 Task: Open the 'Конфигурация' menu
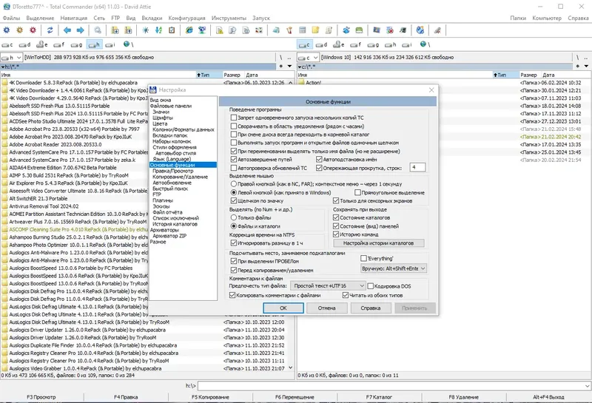(x=186, y=18)
